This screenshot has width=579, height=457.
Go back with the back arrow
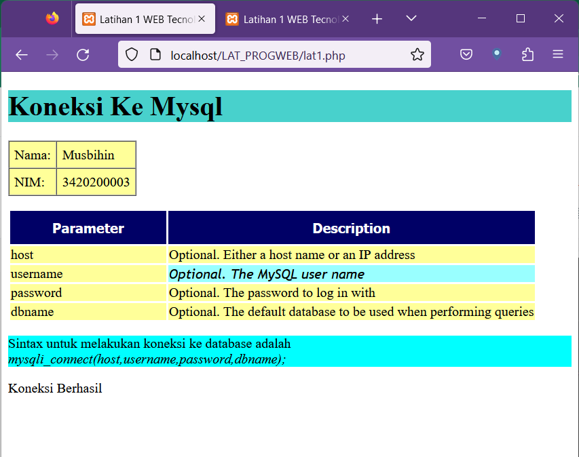(22, 55)
